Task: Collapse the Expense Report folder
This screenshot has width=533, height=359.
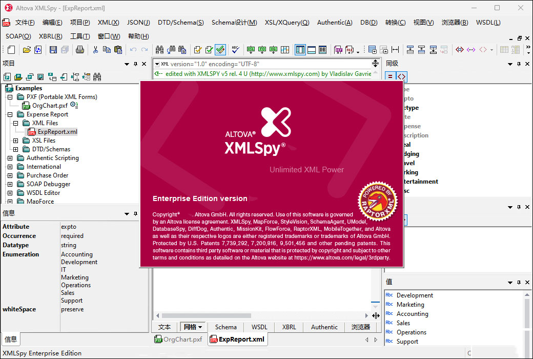Action: coord(10,114)
